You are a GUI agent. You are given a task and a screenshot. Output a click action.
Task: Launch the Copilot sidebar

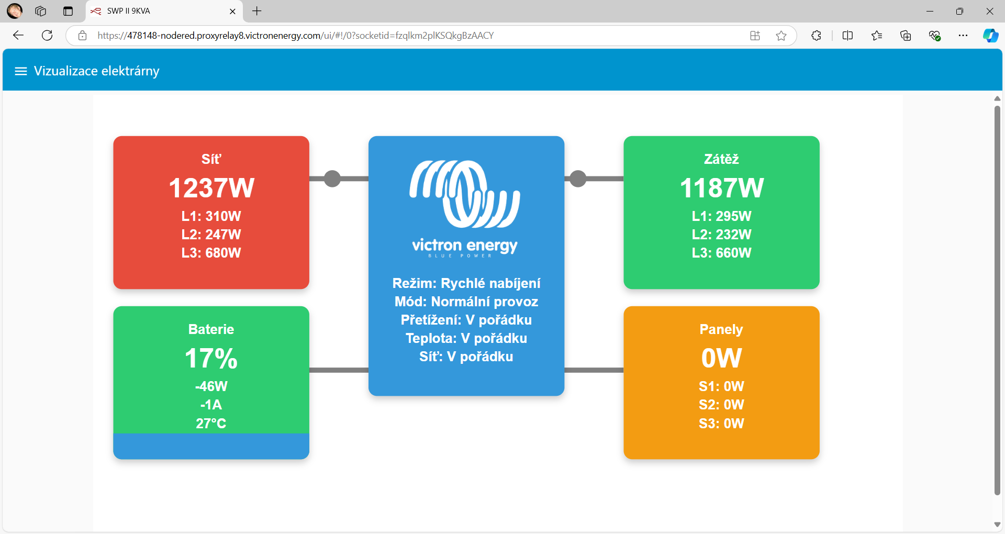(x=990, y=36)
